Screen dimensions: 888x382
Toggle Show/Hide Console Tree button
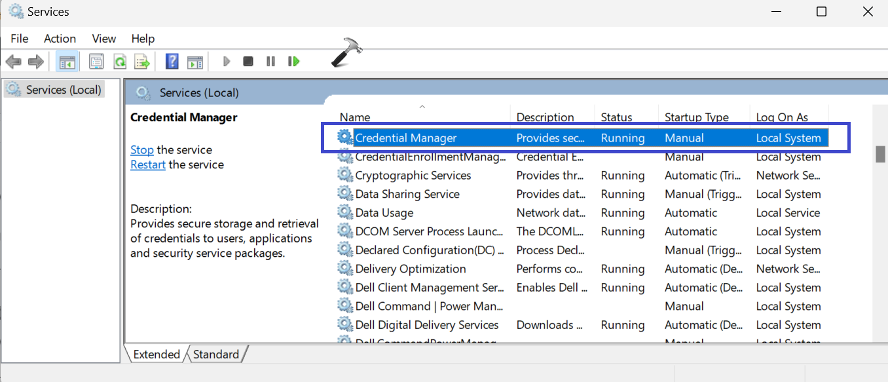click(67, 62)
